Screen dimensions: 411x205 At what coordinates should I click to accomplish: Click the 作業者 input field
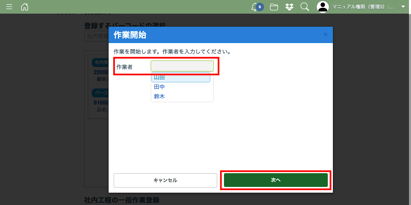182,66
